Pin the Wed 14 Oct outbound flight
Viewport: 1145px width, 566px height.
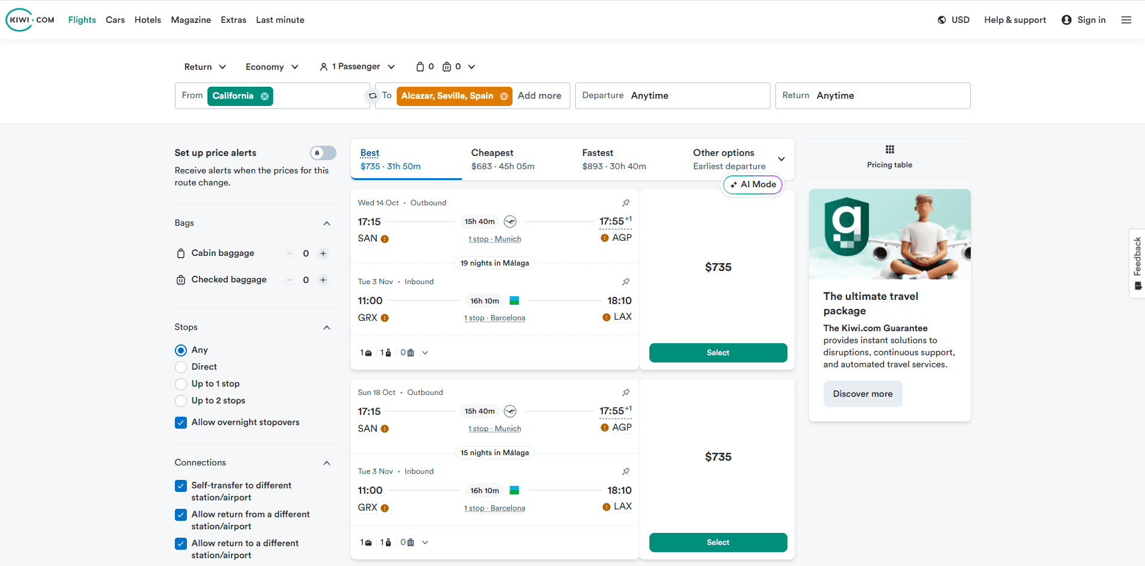click(x=625, y=203)
